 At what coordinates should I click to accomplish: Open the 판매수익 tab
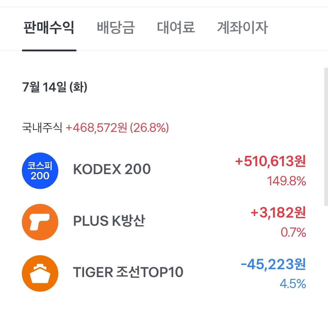[x=49, y=27]
